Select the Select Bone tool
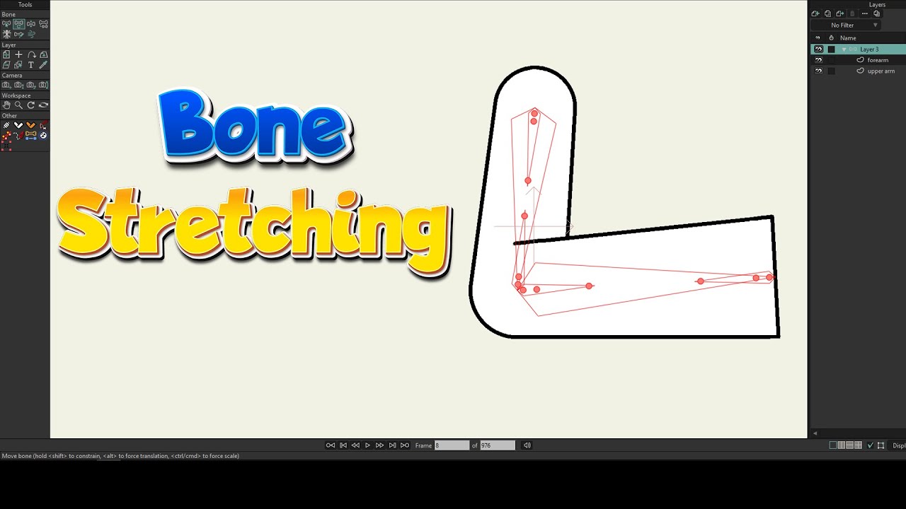 click(x=6, y=24)
